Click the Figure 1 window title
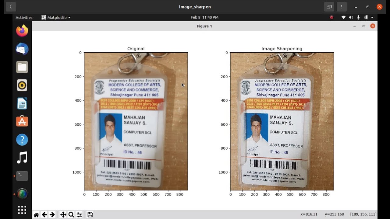This screenshot has height=219, width=390. point(204,26)
